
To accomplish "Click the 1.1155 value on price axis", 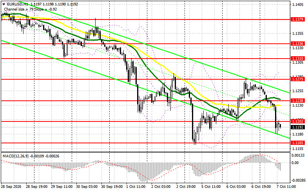I will tap(298, 148).
